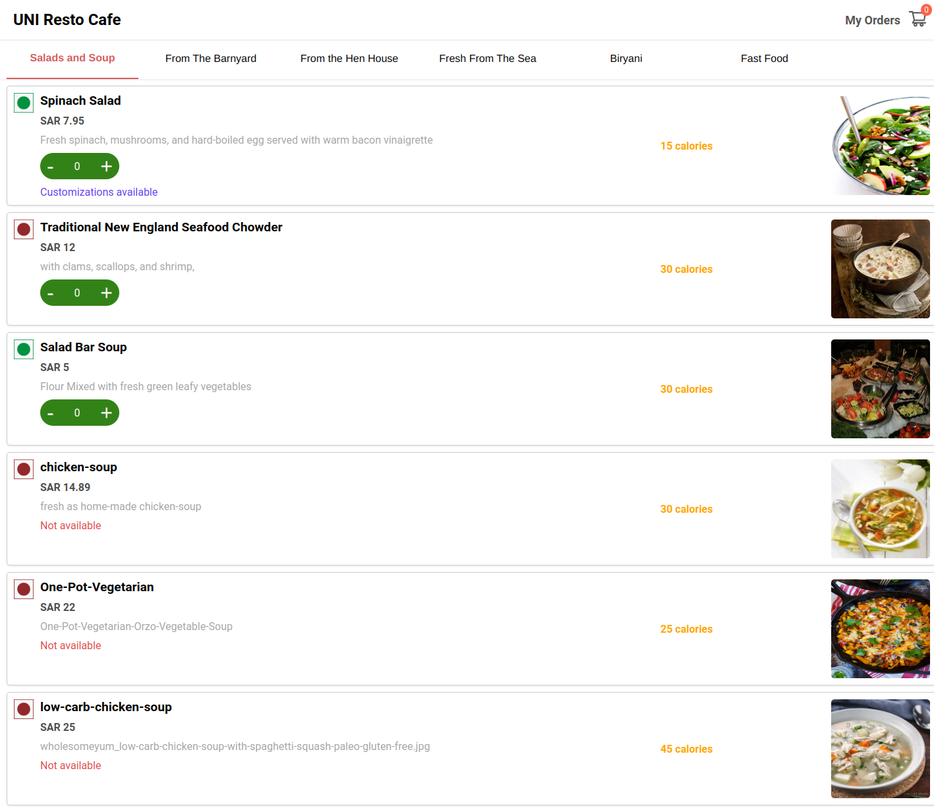
Task: Open Customizations available for Spinach Salad
Action: (x=99, y=192)
